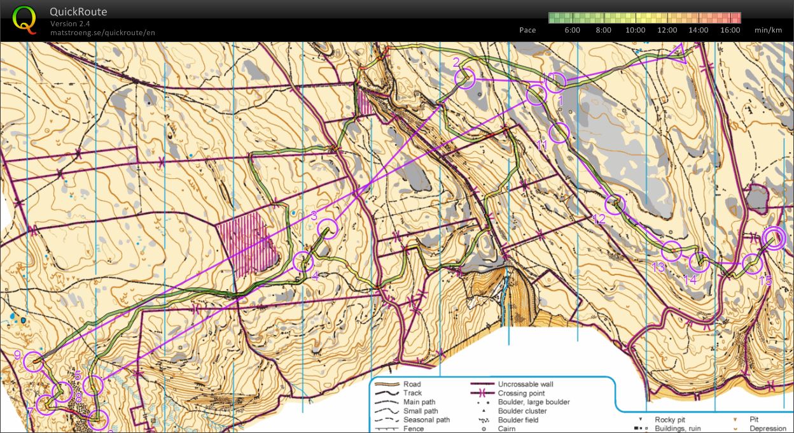Select control circle number 13
The width and height of the screenshot is (794, 433).
[672, 251]
